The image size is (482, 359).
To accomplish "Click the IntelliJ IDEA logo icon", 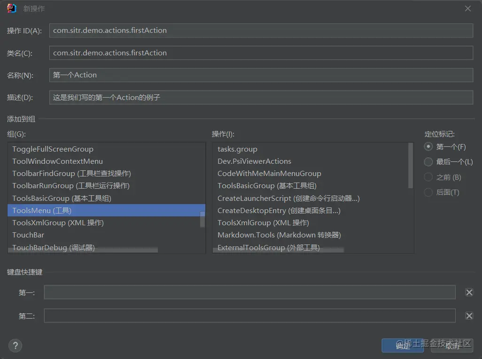I will pyautogui.click(x=12, y=8).
